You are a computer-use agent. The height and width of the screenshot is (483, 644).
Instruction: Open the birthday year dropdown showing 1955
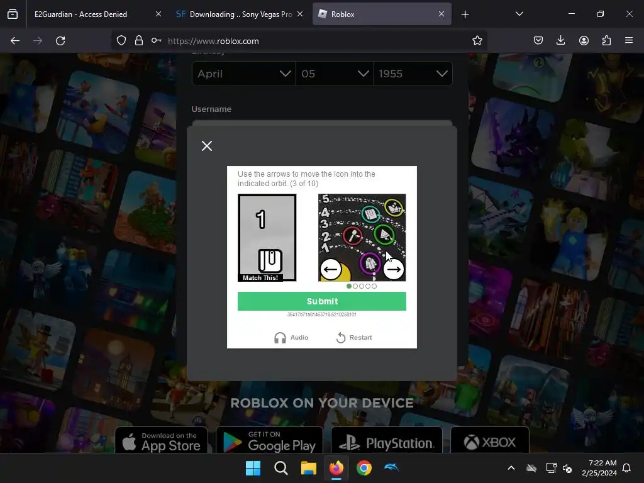click(413, 74)
